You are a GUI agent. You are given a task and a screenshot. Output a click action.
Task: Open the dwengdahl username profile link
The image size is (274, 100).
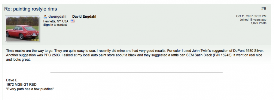point(57,17)
